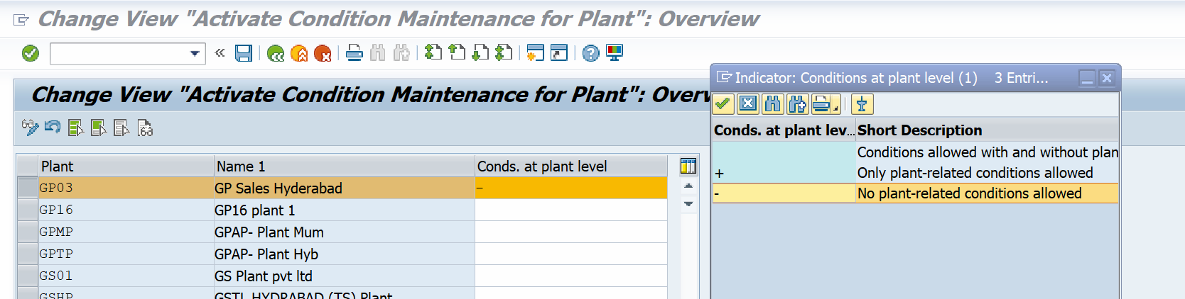This screenshot has width=1185, height=299.
Task: Choose 'No plant-related conditions allowed' entry
Action: click(968, 193)
